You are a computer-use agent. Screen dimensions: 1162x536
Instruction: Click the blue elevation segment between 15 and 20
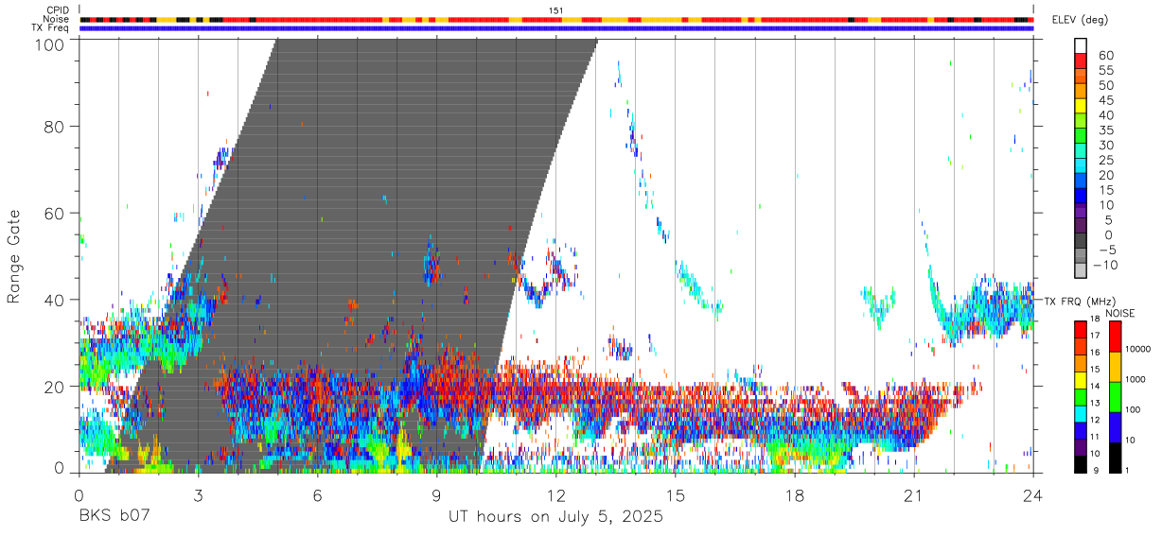[x=1081, y=182]
